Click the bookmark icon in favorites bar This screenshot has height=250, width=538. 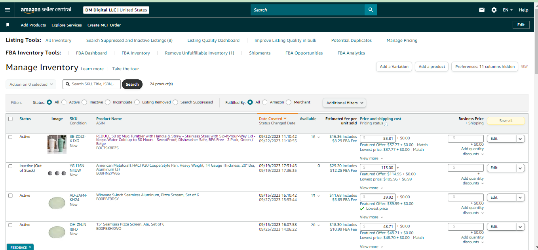pyautogui.click(x=8, y=25)
